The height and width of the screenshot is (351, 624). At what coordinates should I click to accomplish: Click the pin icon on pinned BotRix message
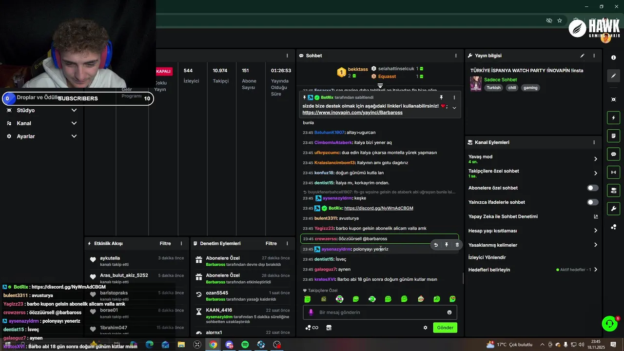pos(441,97)
